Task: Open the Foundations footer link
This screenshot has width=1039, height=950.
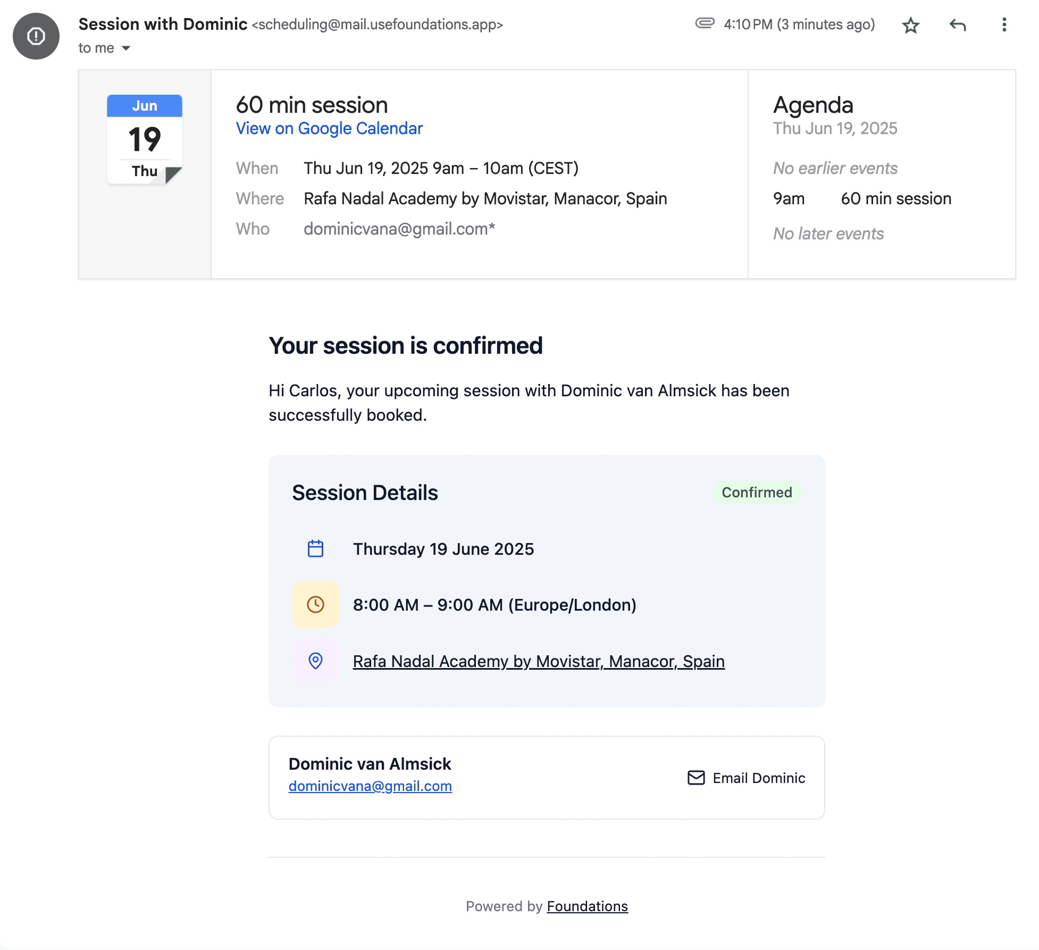Action: coord(587,906)
